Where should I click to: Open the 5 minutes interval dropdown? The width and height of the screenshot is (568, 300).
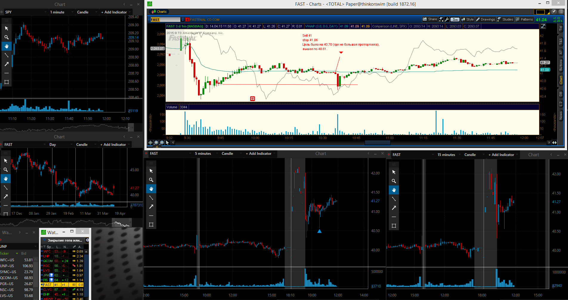(206, 154)
